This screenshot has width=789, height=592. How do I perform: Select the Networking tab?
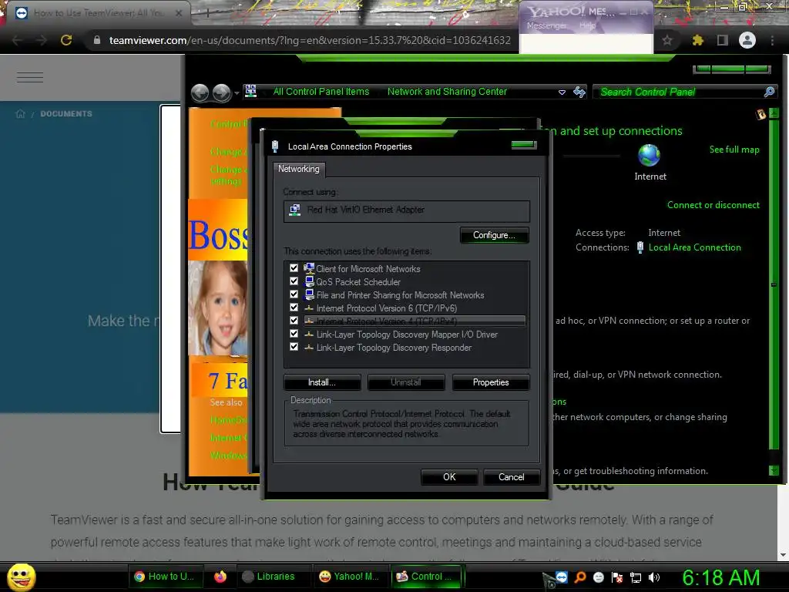(x=299, y=169)
